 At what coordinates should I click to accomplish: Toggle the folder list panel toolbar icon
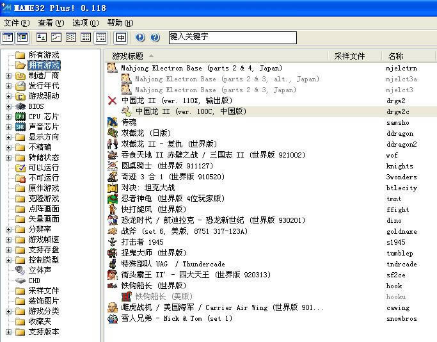click(x=8, y=38)
